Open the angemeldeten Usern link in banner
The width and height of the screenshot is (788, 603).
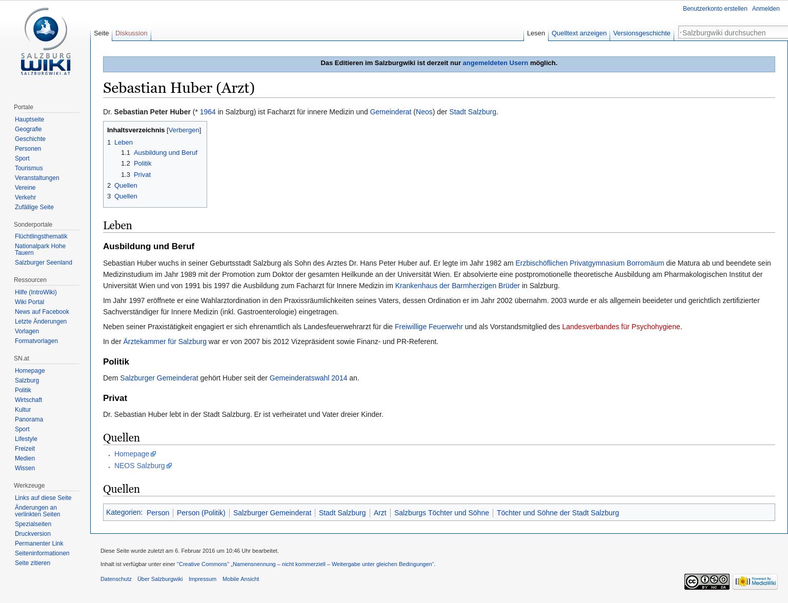tap(495, 63)
